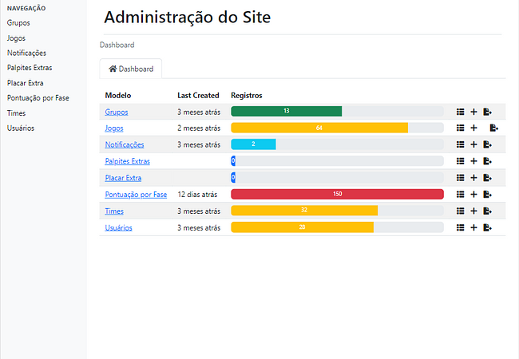
Task: Open the Pontuação por Fase model link
Action: coord(136,195)
